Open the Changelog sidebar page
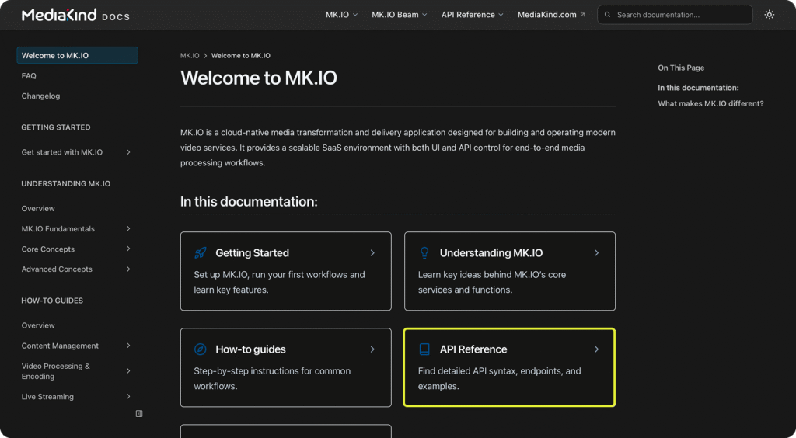Viewport: 796px width, 438px height. 40,96
